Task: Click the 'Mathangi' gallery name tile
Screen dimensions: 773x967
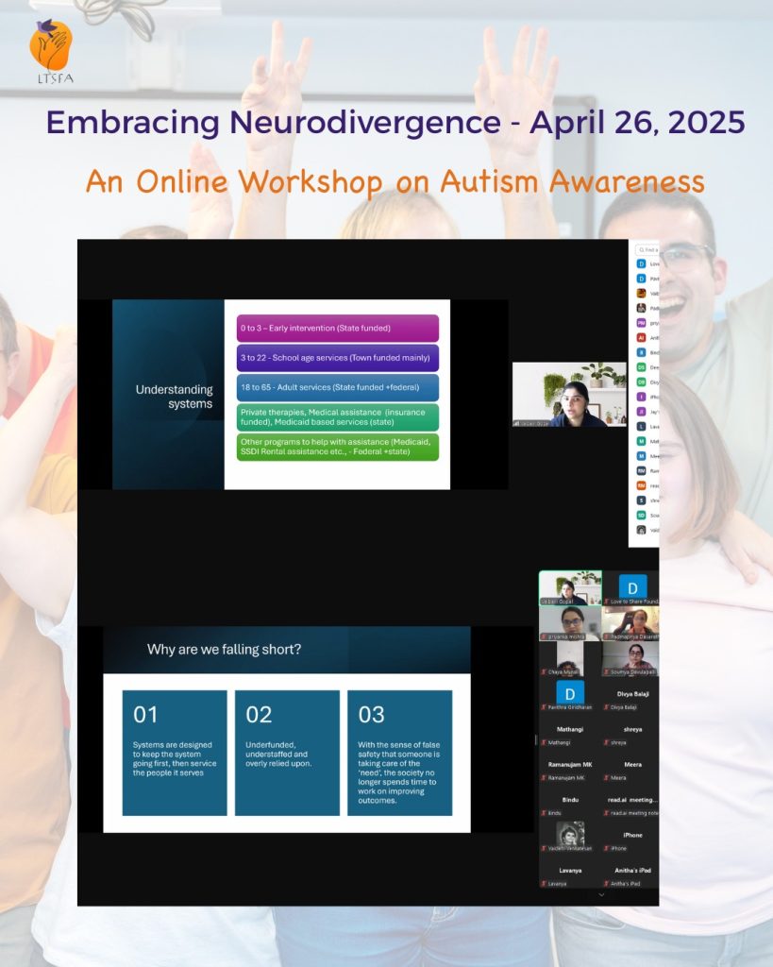Action: (x=570, y=729)
